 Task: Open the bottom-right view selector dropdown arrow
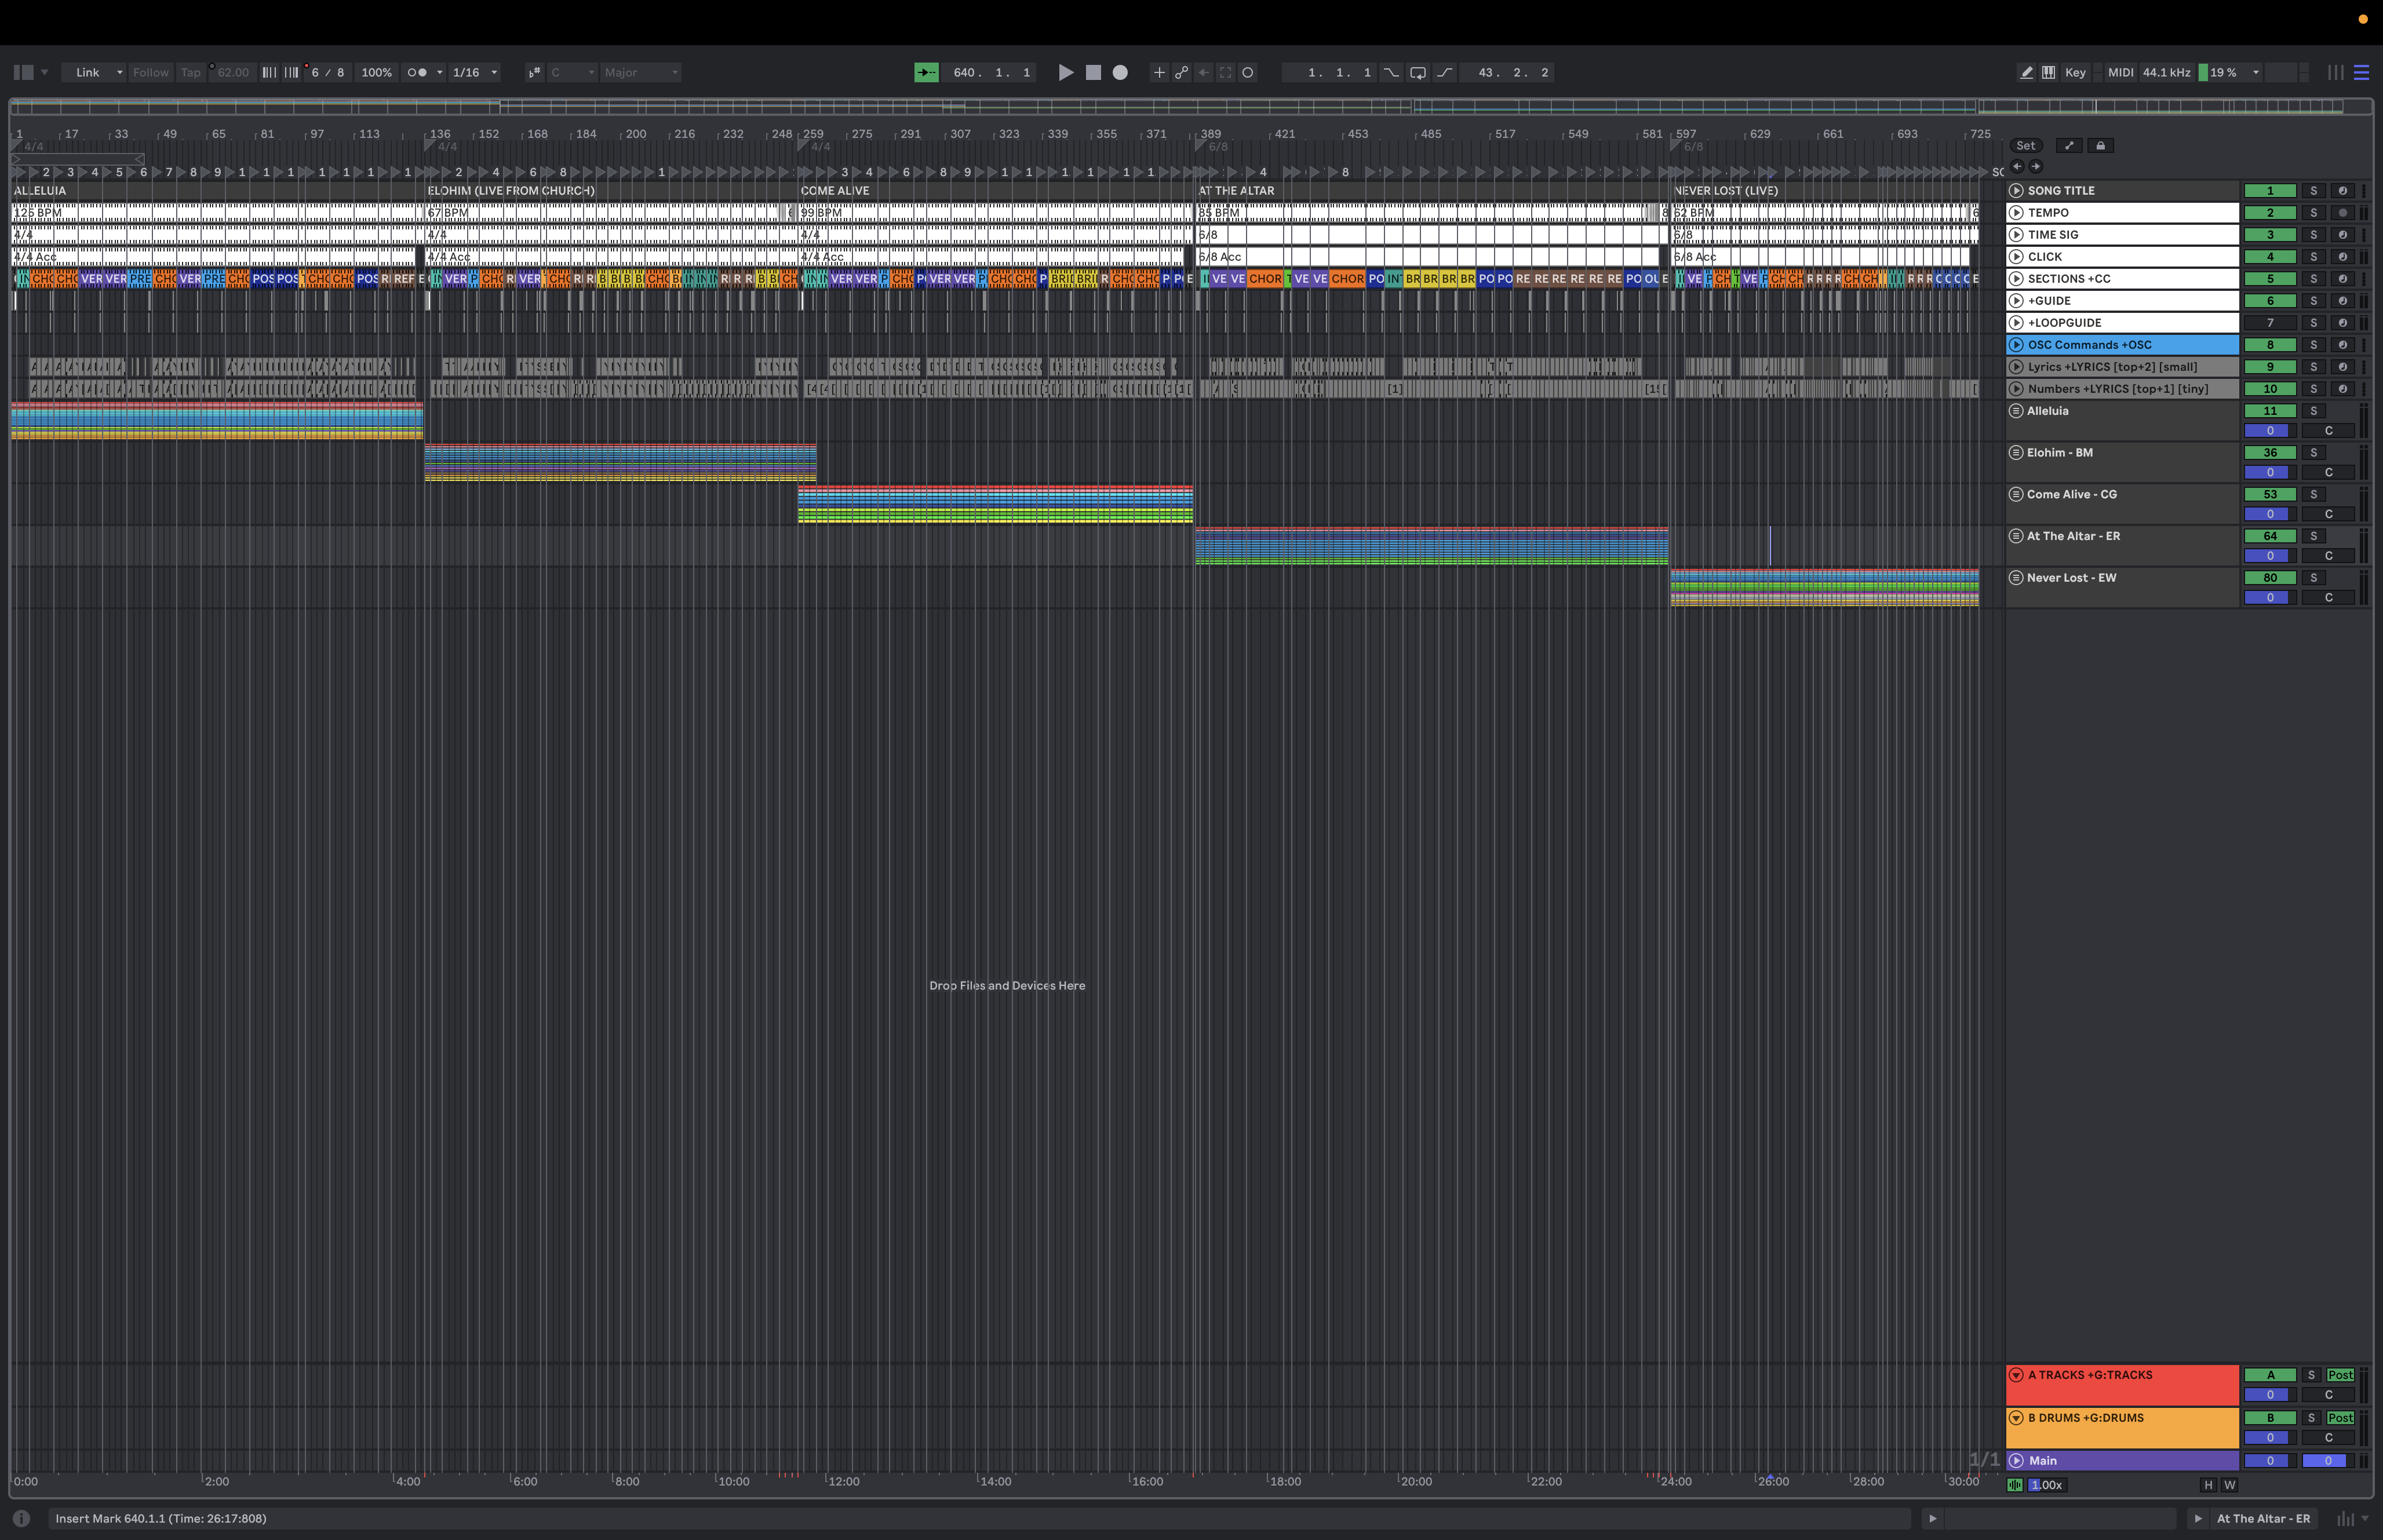coord(2365,1518)
